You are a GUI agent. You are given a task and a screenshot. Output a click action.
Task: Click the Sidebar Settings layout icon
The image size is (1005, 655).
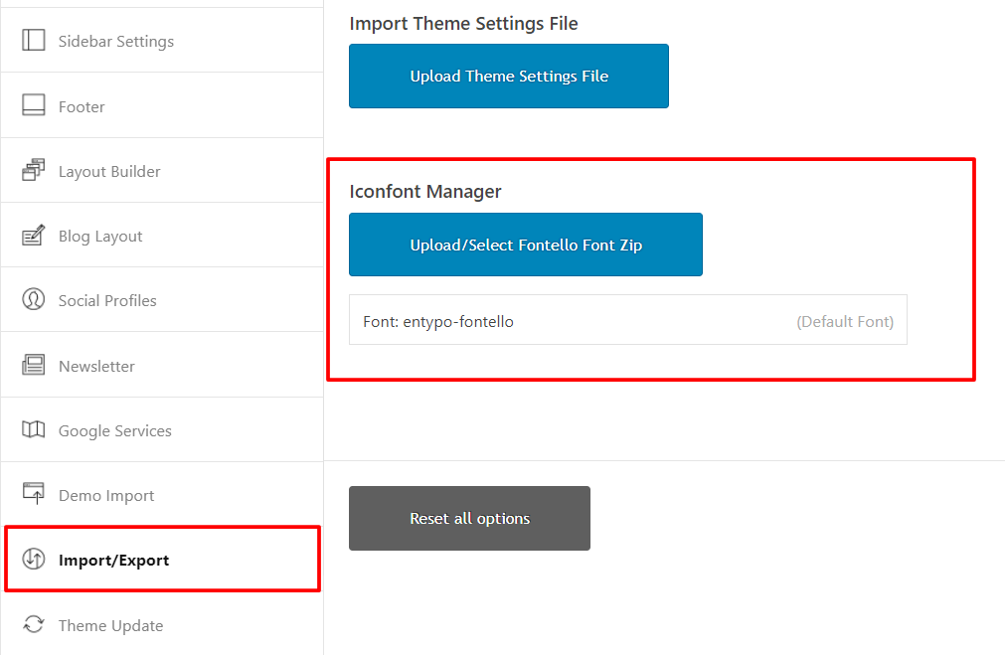pos(34,41)
